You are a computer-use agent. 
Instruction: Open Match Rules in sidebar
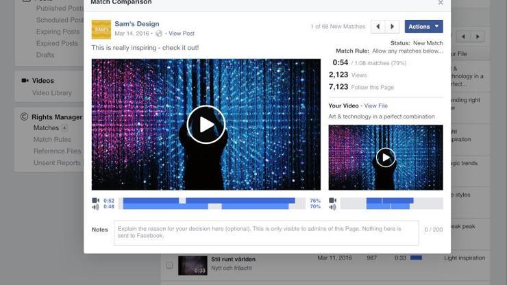click(x=52, y=140)
